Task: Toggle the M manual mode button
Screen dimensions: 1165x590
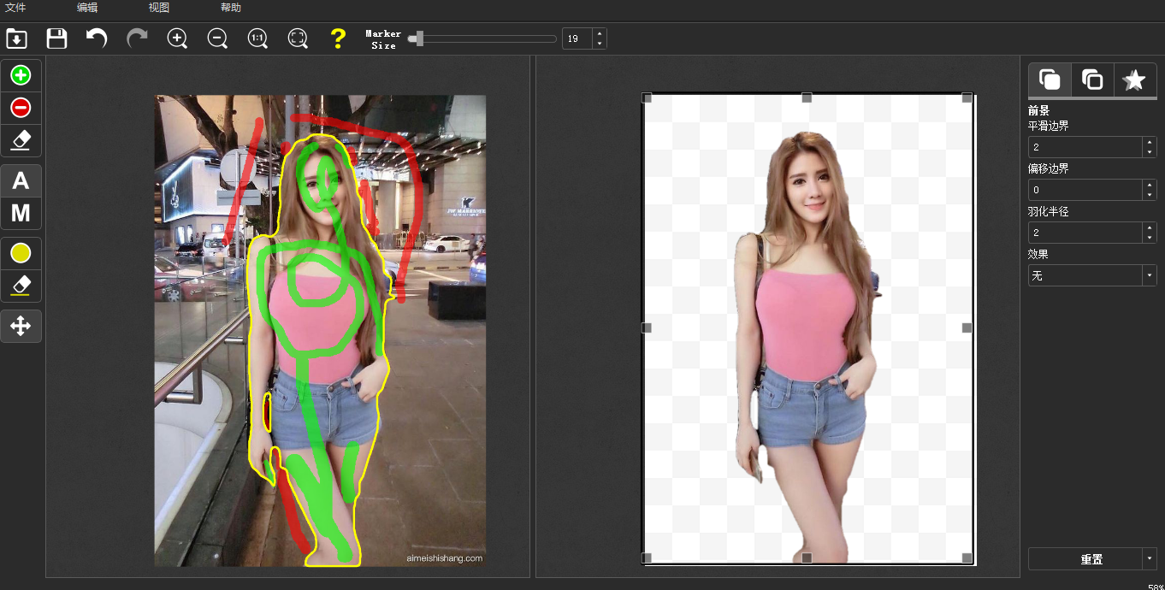Action: click(x=21, y=213)
